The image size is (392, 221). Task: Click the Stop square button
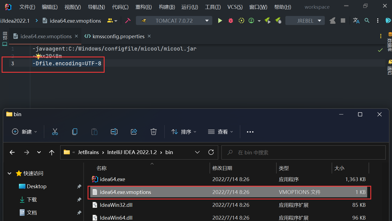[343, 20]
